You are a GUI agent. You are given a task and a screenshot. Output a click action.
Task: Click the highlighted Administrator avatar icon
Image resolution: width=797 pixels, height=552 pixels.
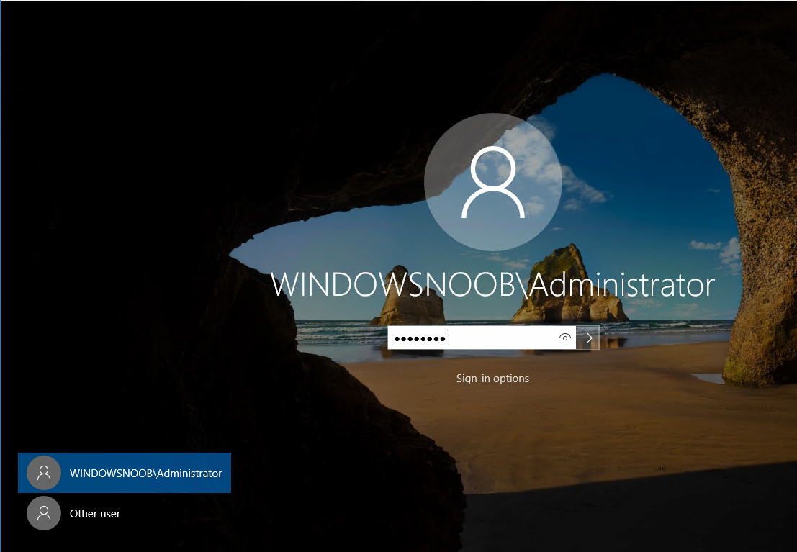[44, 473]
